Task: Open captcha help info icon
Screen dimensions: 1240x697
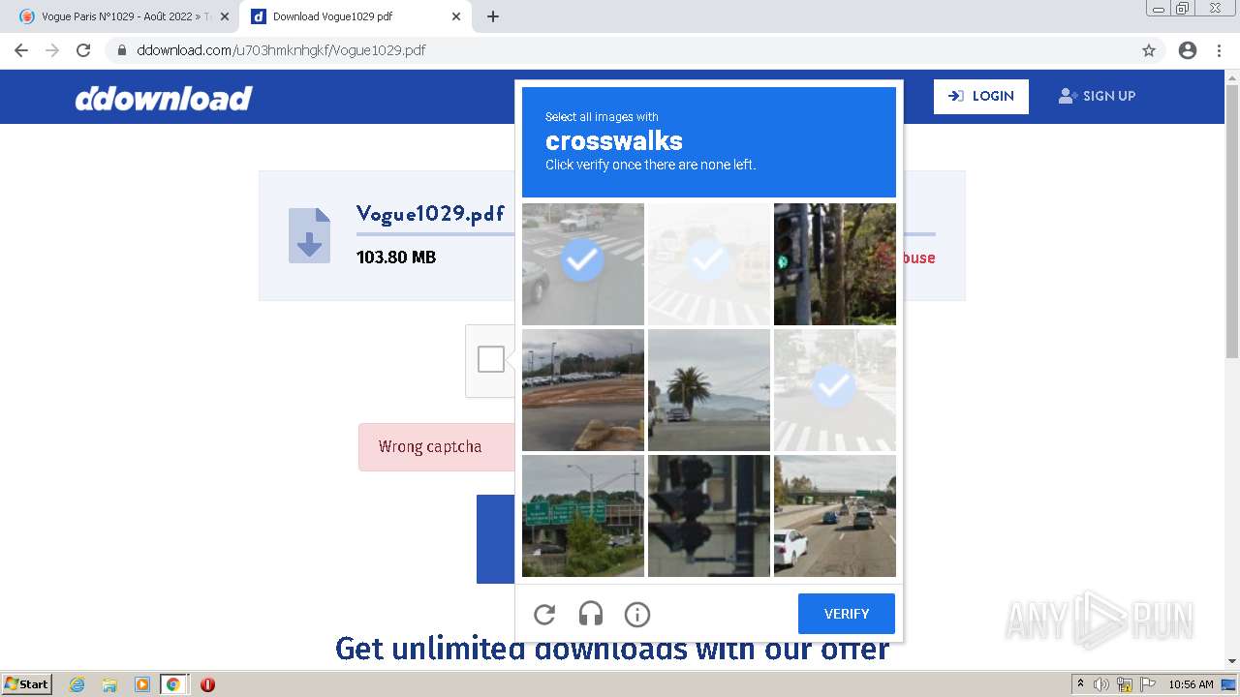Action: pyautogui.click(x=637, y=614)
